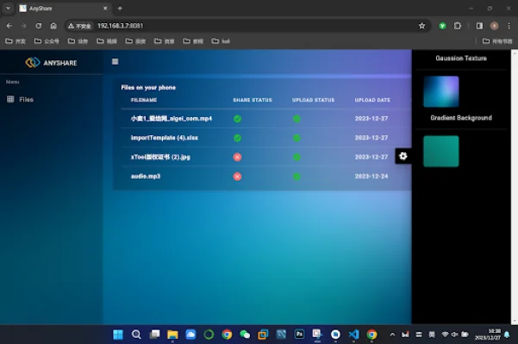
Task: Open Visual Studio Code from the taskbar
Action: tap(353, 335)
